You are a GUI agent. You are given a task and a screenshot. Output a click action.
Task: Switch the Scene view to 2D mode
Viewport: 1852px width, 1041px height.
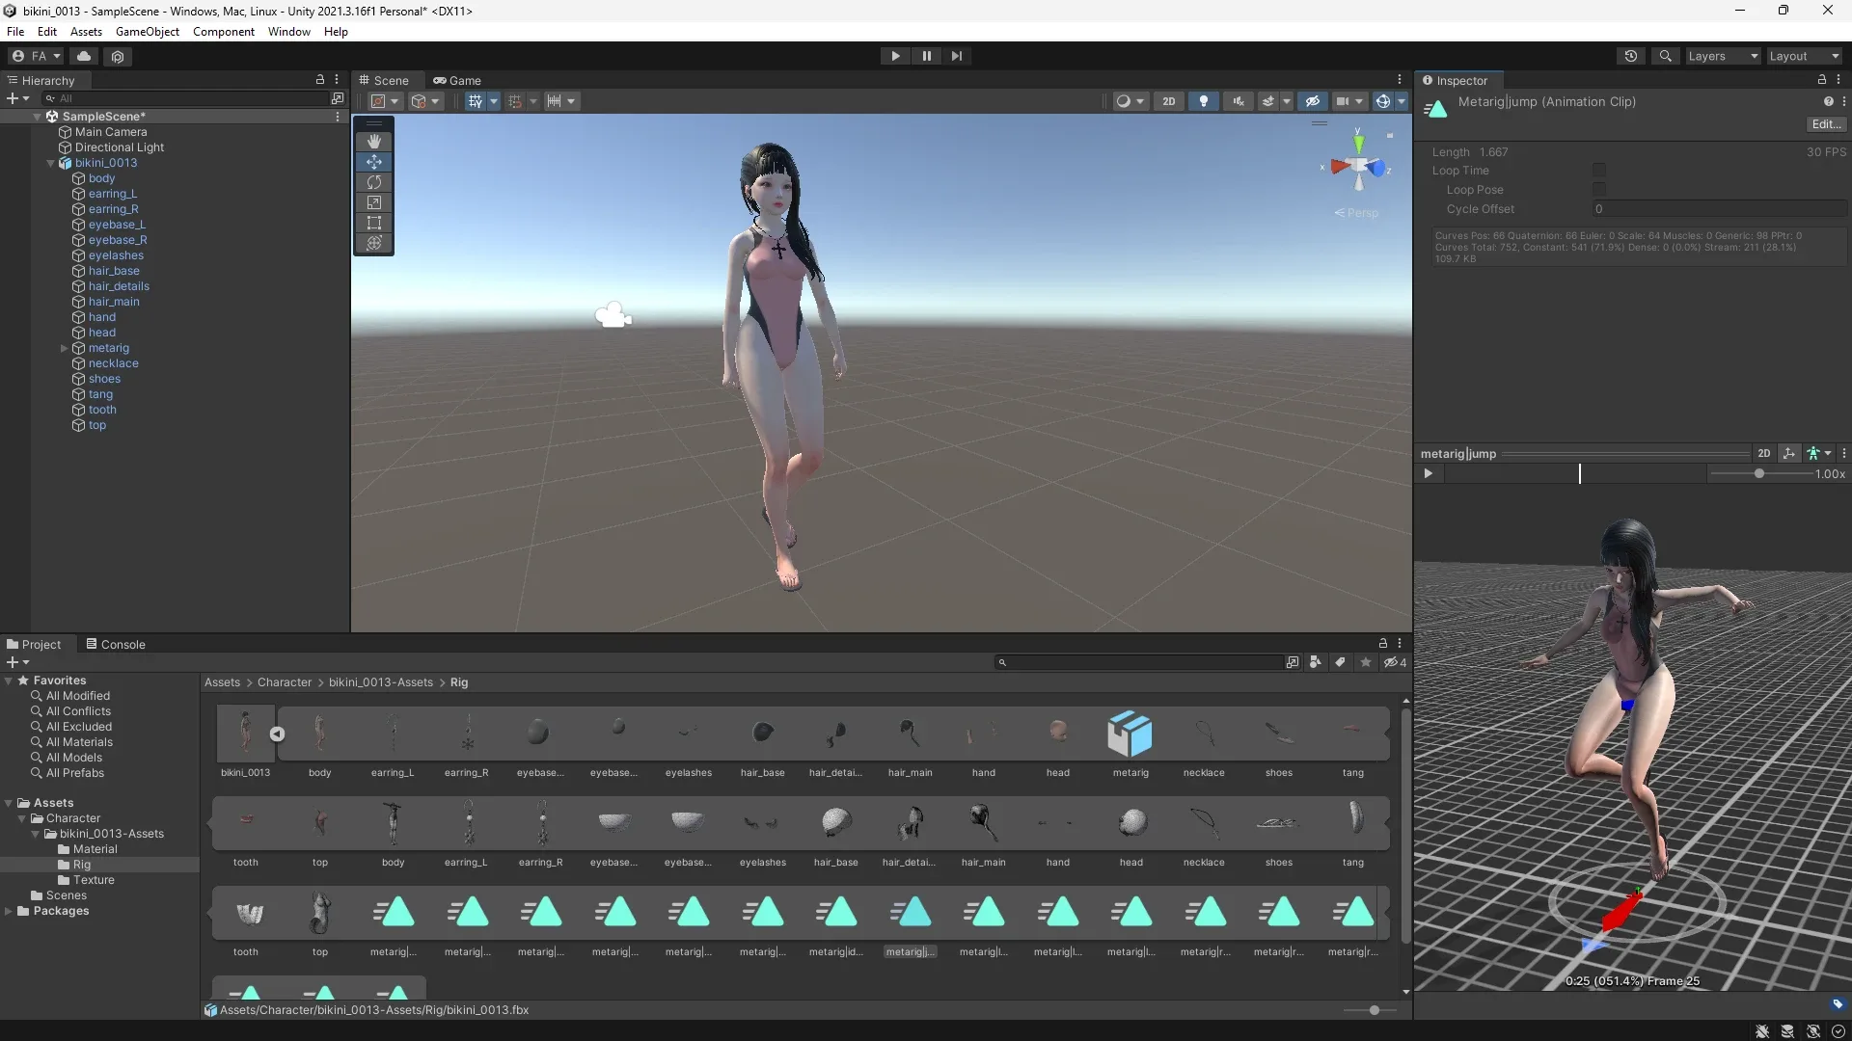(x=1169, y=100)
